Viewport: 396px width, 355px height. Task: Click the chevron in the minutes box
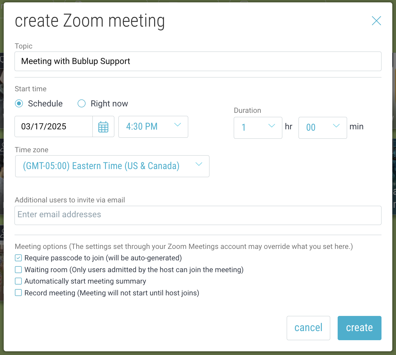(x=336, y=126)
